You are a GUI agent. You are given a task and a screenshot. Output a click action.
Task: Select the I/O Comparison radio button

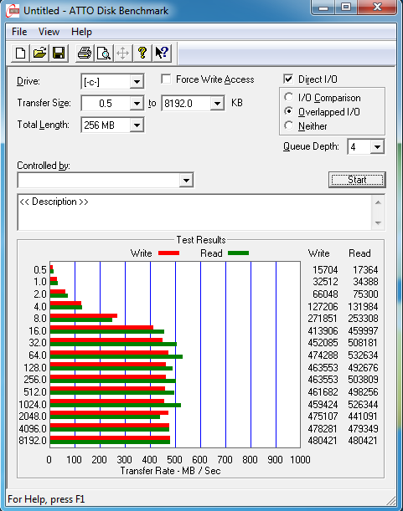point(288,97)
